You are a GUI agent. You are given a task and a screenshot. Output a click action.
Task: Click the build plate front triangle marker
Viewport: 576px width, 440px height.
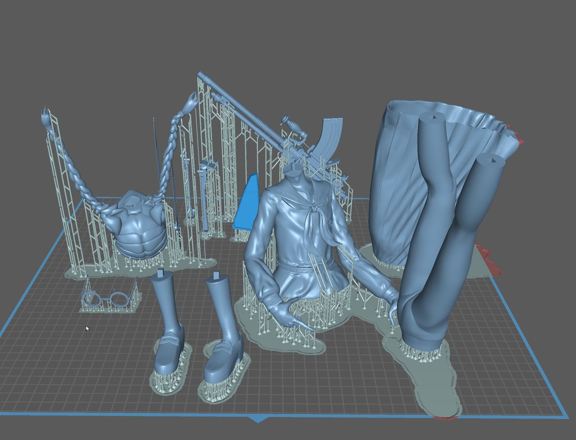[258, 419]
